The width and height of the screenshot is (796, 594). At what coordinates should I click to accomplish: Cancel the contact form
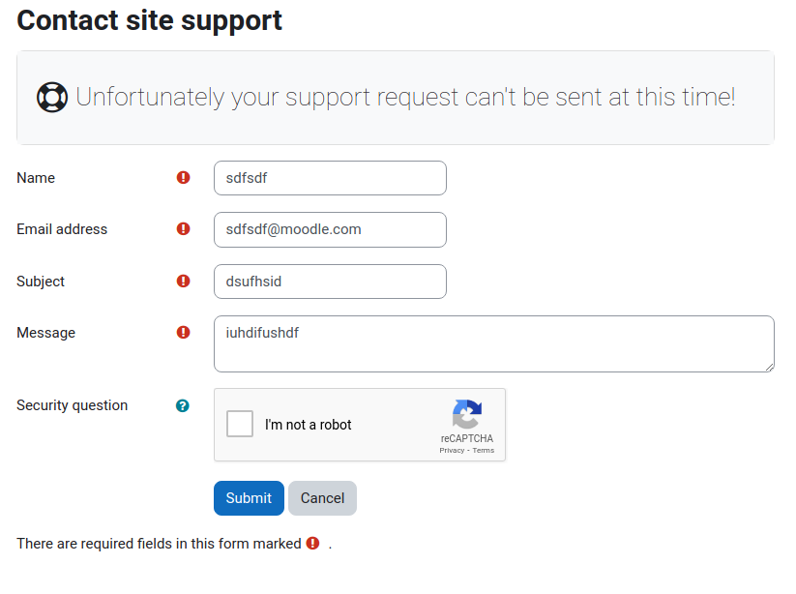click(x=322, y=498)
